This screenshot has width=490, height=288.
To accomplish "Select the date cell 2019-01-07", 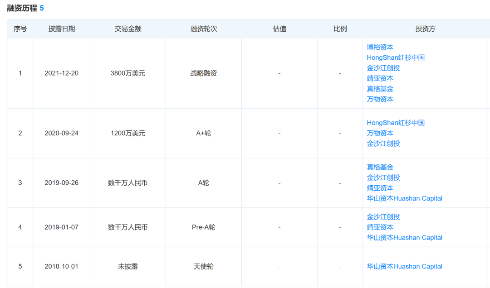I will 62,227.
